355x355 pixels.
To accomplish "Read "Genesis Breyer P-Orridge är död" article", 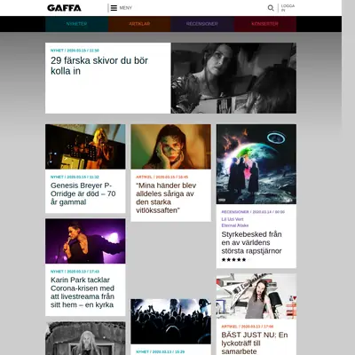I will (83, 193).
